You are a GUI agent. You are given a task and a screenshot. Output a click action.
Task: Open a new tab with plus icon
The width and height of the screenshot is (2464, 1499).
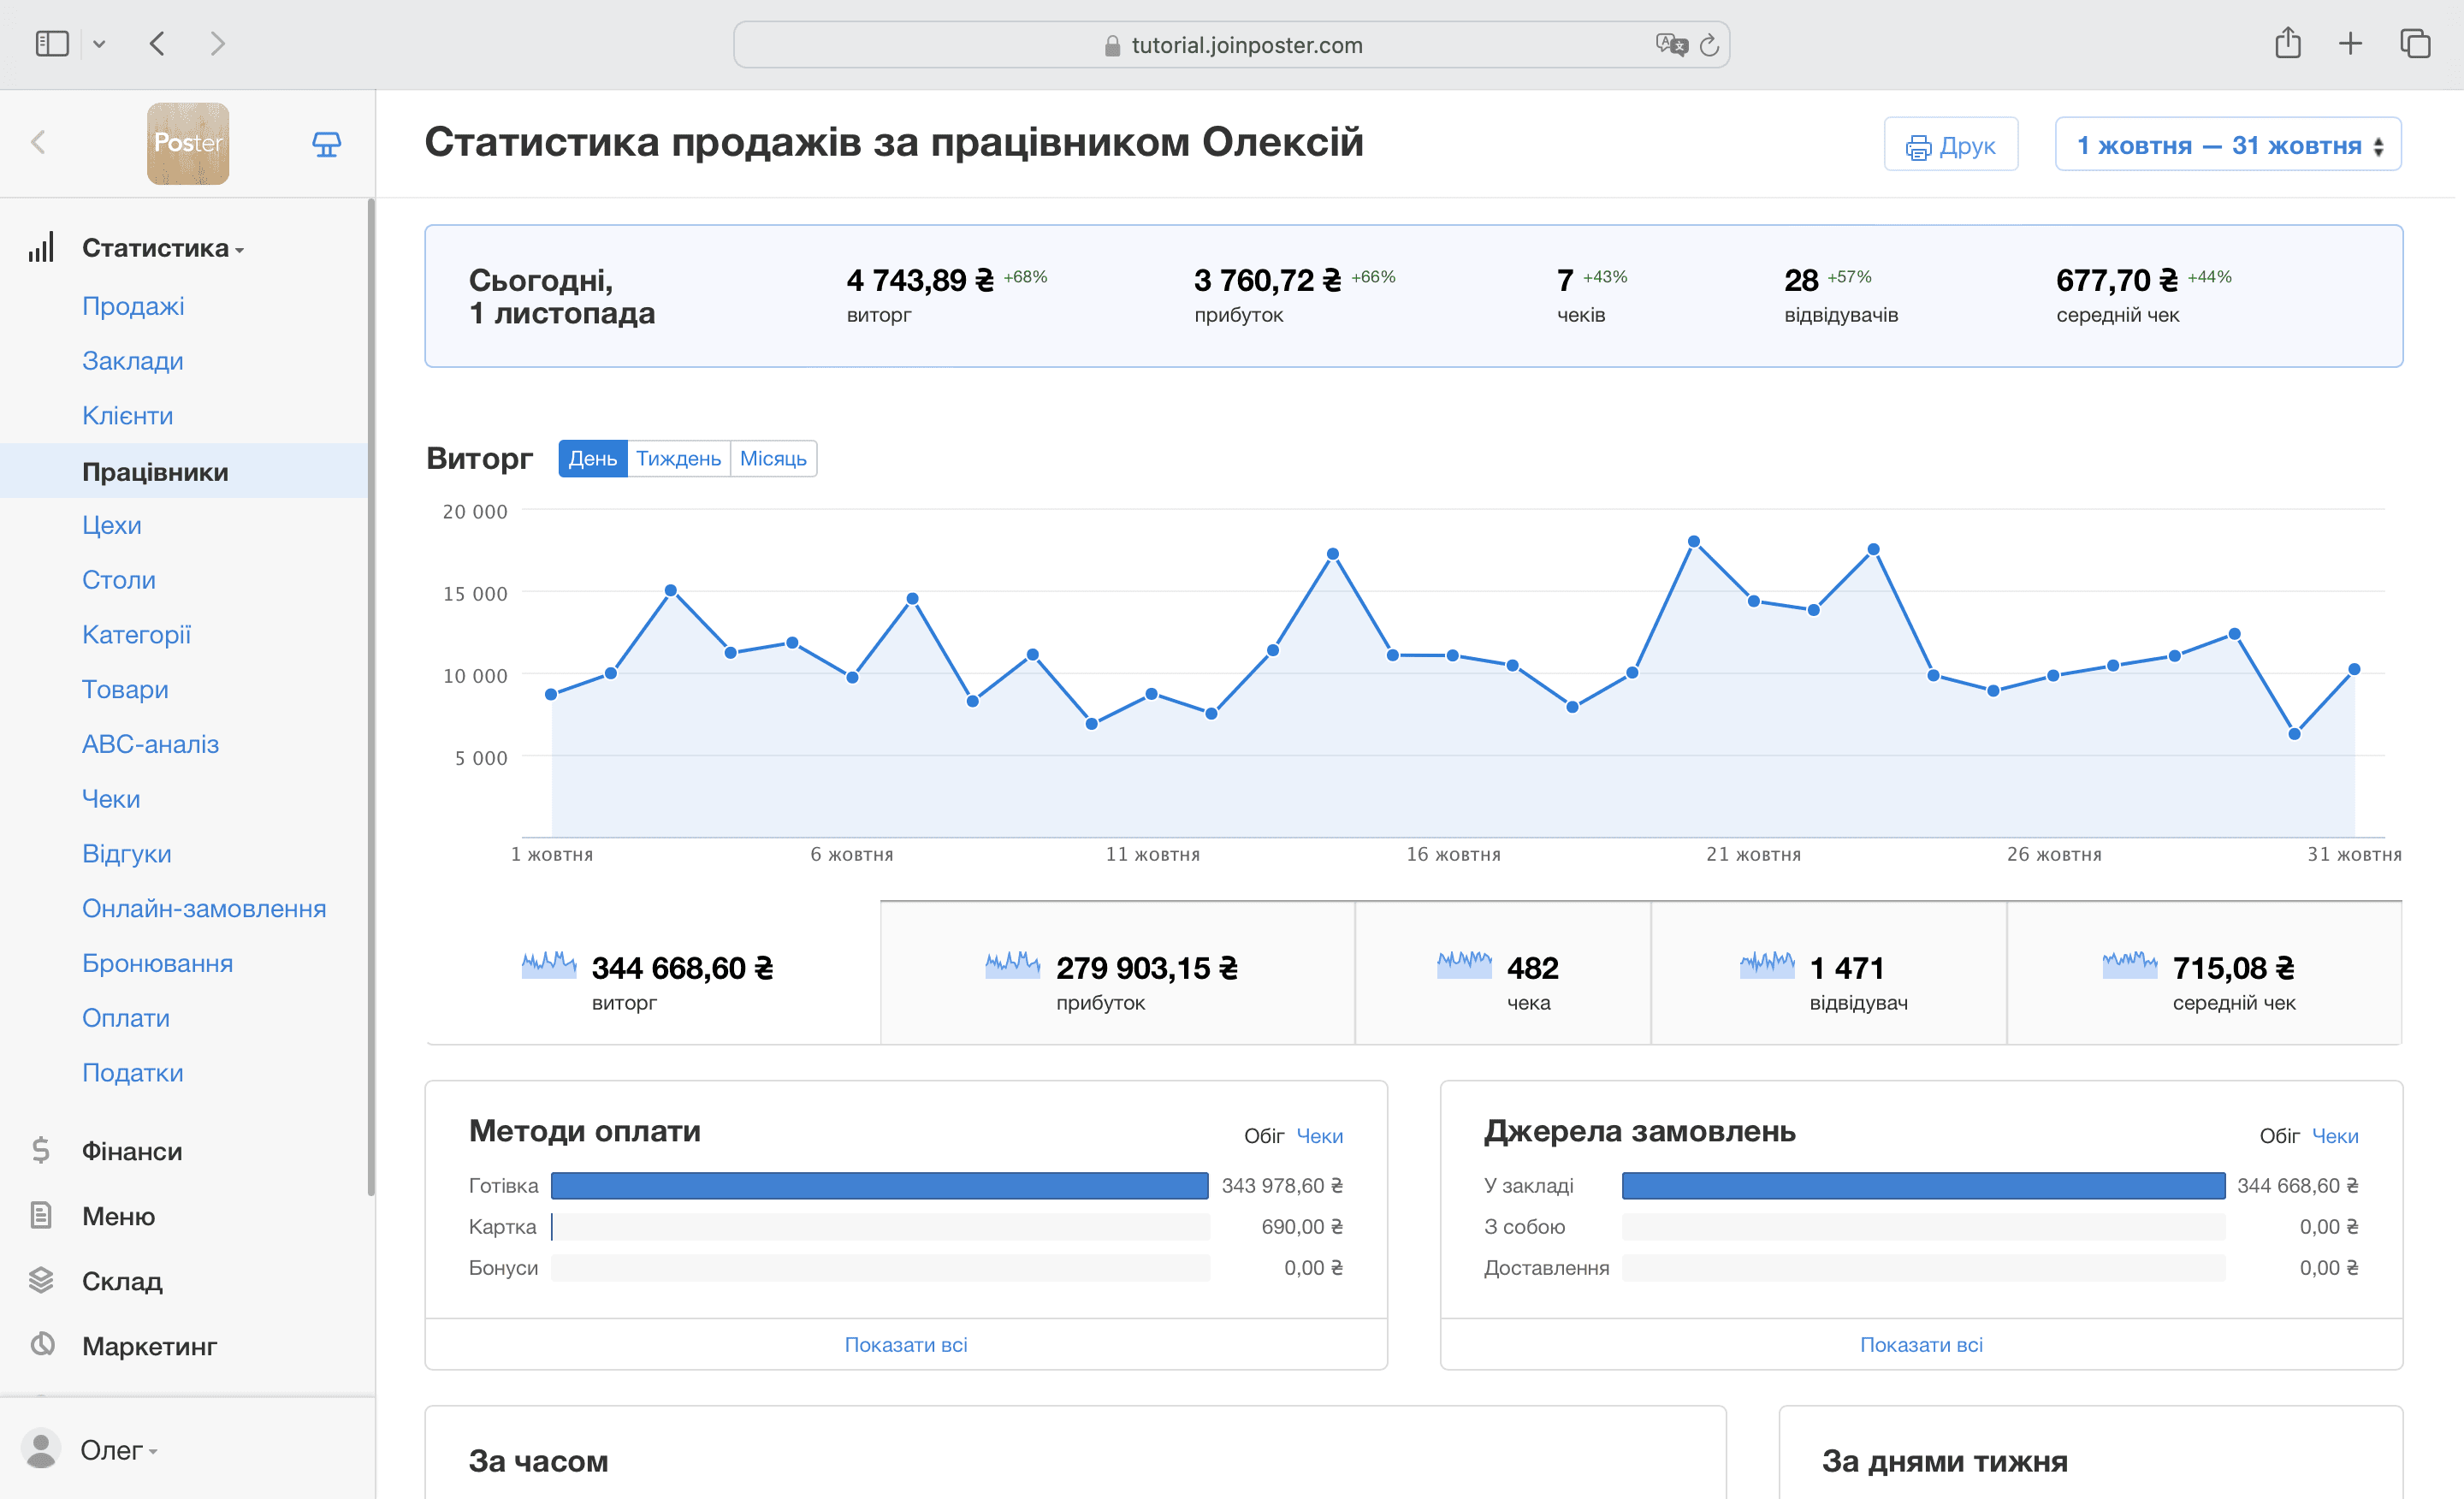[2350, 44]
